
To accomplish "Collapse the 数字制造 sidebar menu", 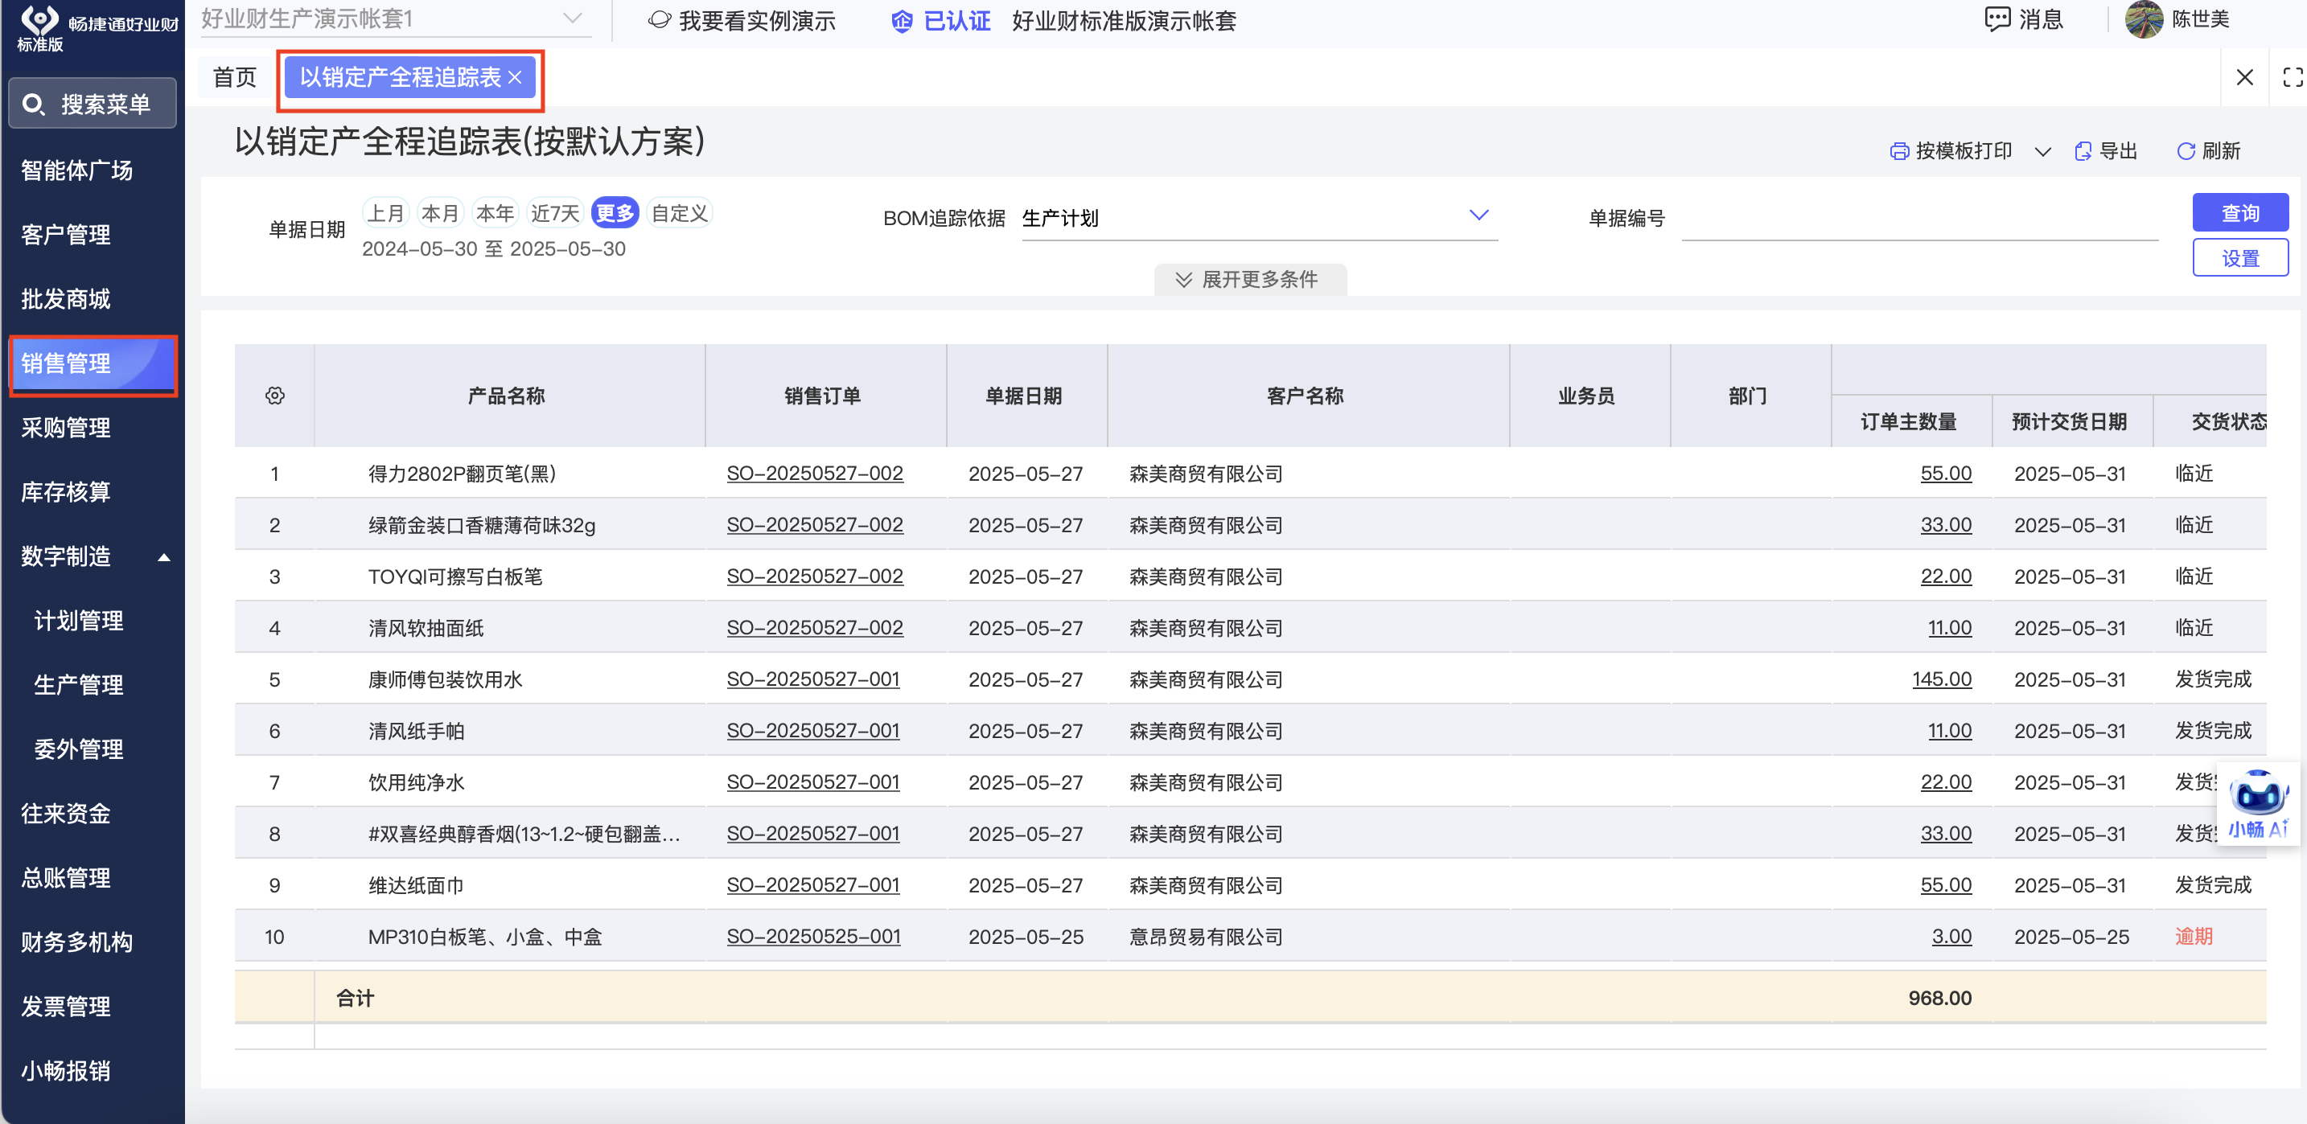I will point(164,556).
